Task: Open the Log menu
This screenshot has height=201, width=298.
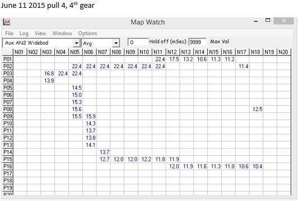Action: click(24, 33)
